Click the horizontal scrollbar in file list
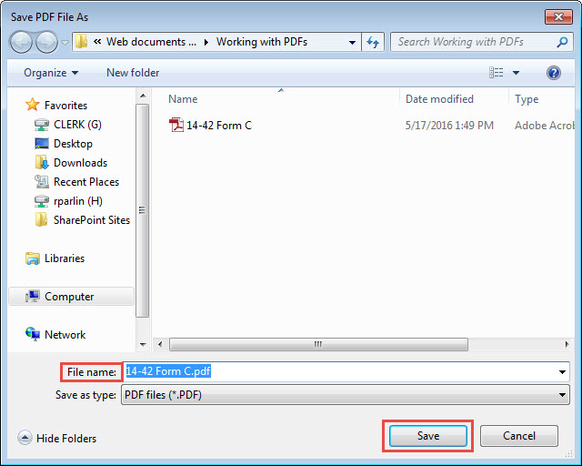 pyautogui.click(x=318, y=344)
